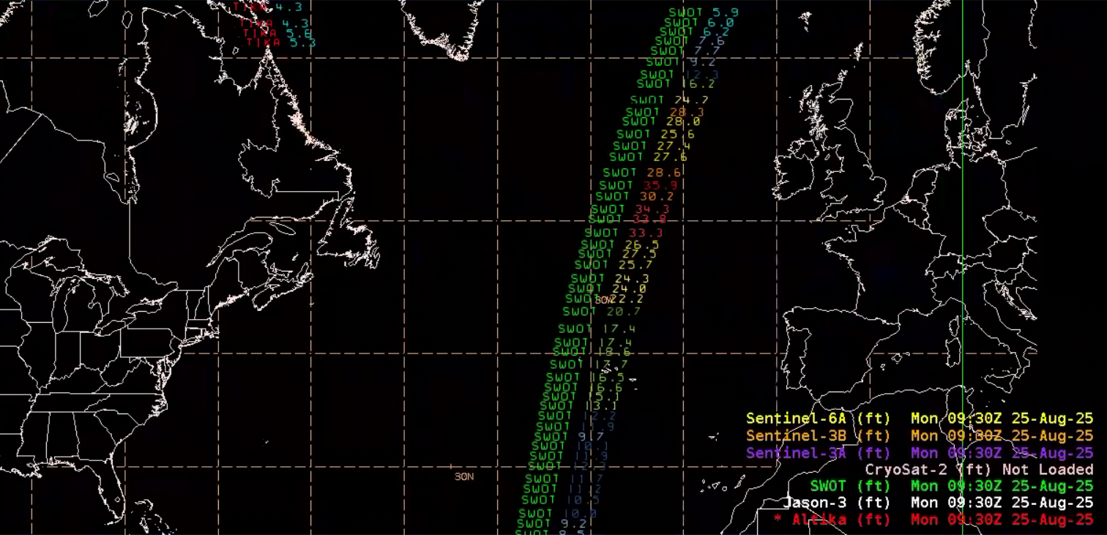Screen dimensions: 1107x535
Task: Click the SWOT 27.5 reading
Action: point(617,254)
